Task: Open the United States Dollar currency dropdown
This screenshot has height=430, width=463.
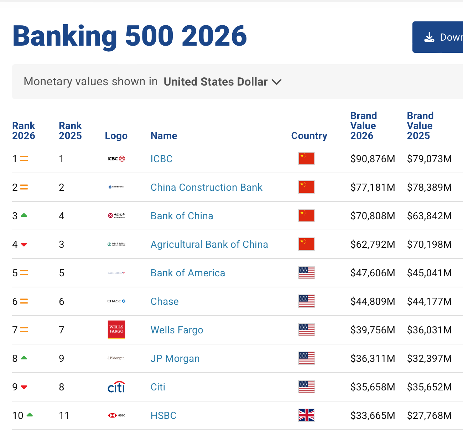Action: pyautogui.click(x=223, y=82)
